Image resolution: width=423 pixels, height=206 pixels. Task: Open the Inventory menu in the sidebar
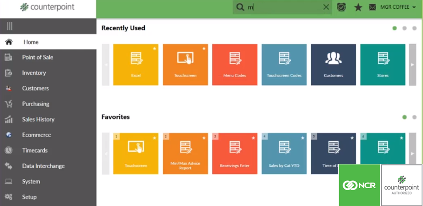pos(34,73)
